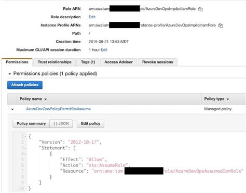Image resolution: width=246 pixels, height=193 pixels.
Task: Open the Access Advisor tab
Action: (118, 62)
